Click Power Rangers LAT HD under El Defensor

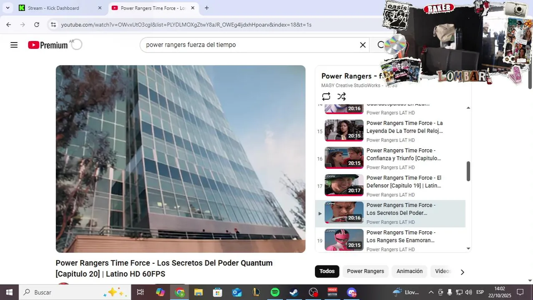(x=390, y=195)
